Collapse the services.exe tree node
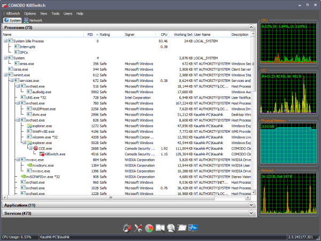Screen dimensions: 321x241 click(x=12, y=80)
